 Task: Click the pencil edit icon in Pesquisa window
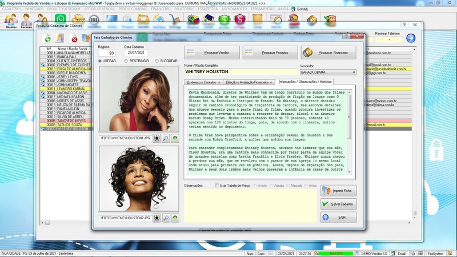(x=59, y=38)
